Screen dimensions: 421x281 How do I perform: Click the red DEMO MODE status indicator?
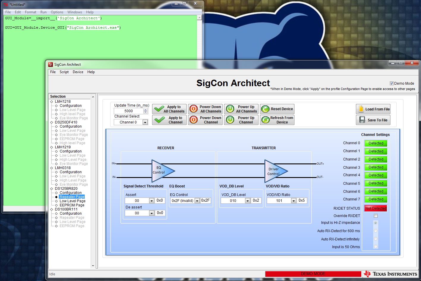tap(313, 274)
